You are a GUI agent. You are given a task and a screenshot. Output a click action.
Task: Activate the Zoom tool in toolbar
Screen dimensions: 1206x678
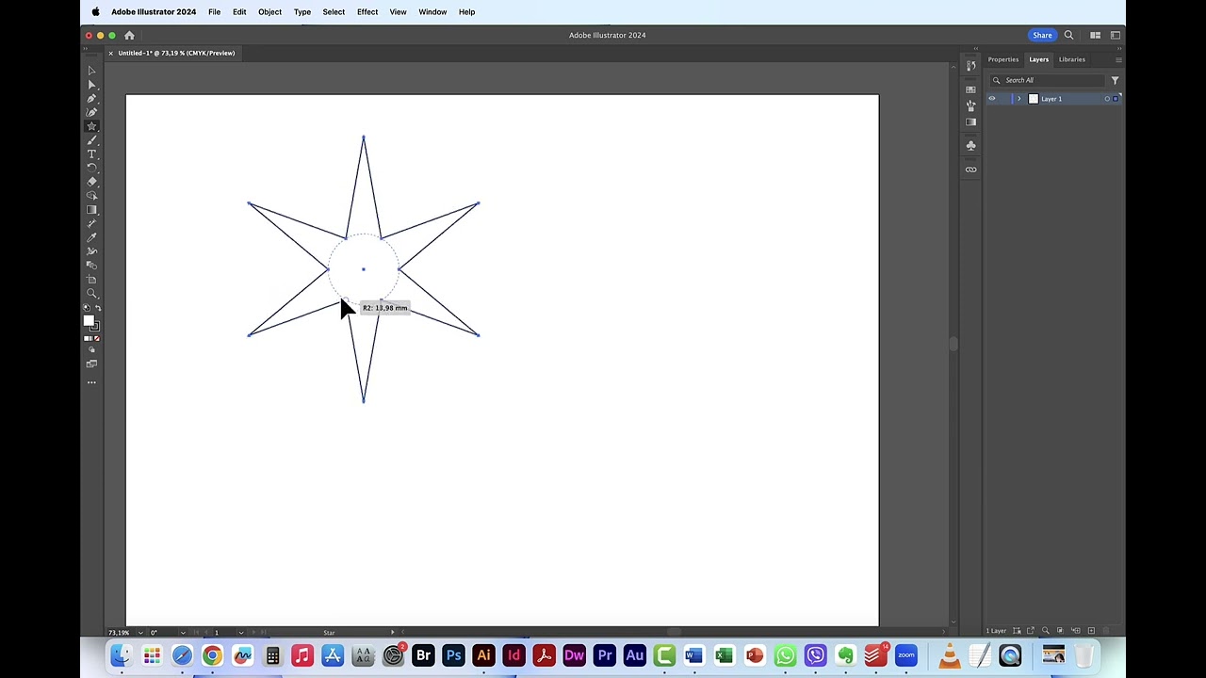[x=91, y=294]
